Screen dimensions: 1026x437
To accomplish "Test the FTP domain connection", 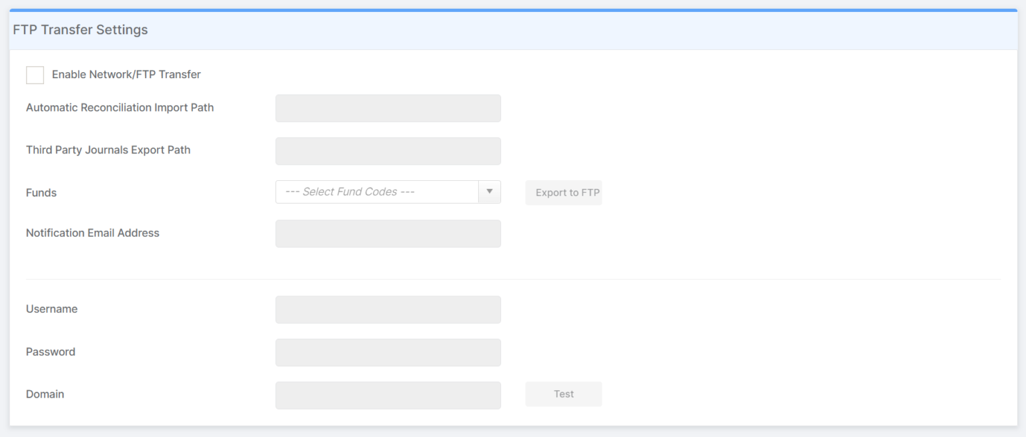I will (x=563, y=394).
